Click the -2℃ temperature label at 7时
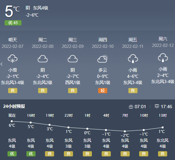 [x=125, y=136]
